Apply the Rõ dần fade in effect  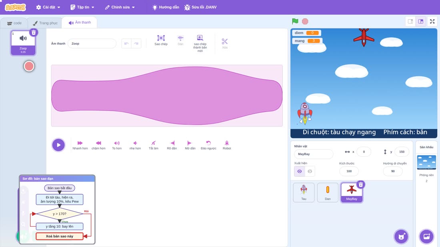pyautogui.click(x=172, y=145)
